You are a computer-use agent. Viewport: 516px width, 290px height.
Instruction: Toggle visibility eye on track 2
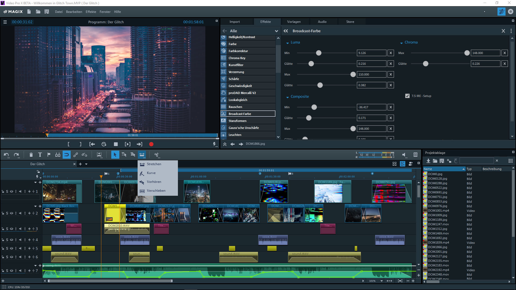pos(12,213)
